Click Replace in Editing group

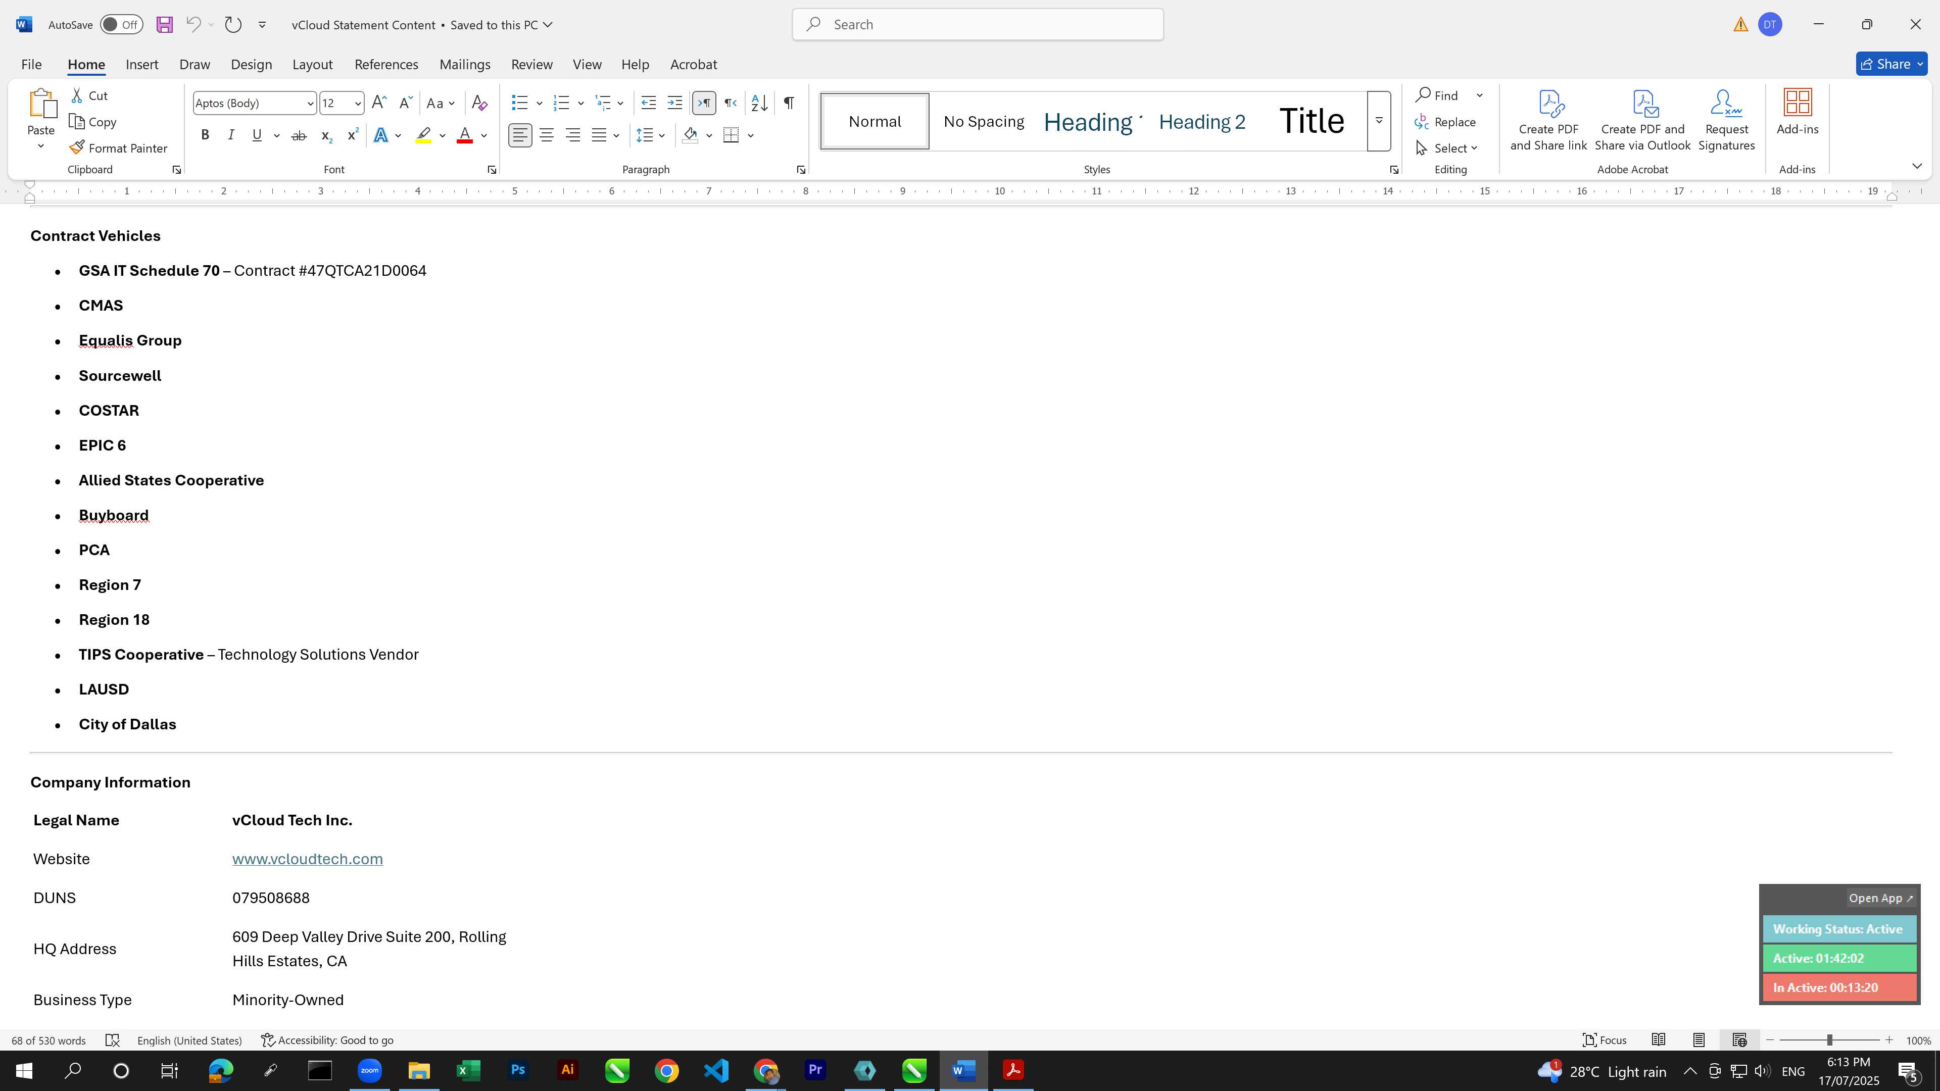pyautogui.click(x=1445, y=122)
